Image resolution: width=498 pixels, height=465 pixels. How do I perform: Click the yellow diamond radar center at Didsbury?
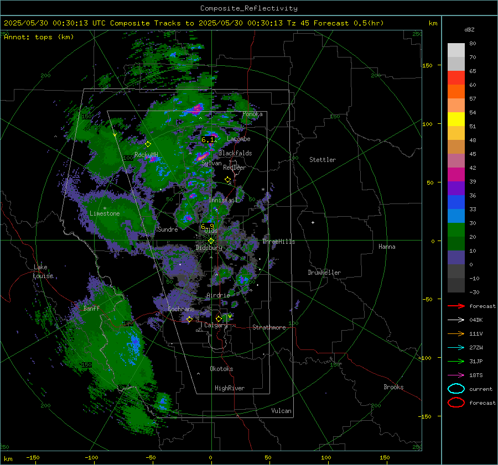(x=211, y=241)
